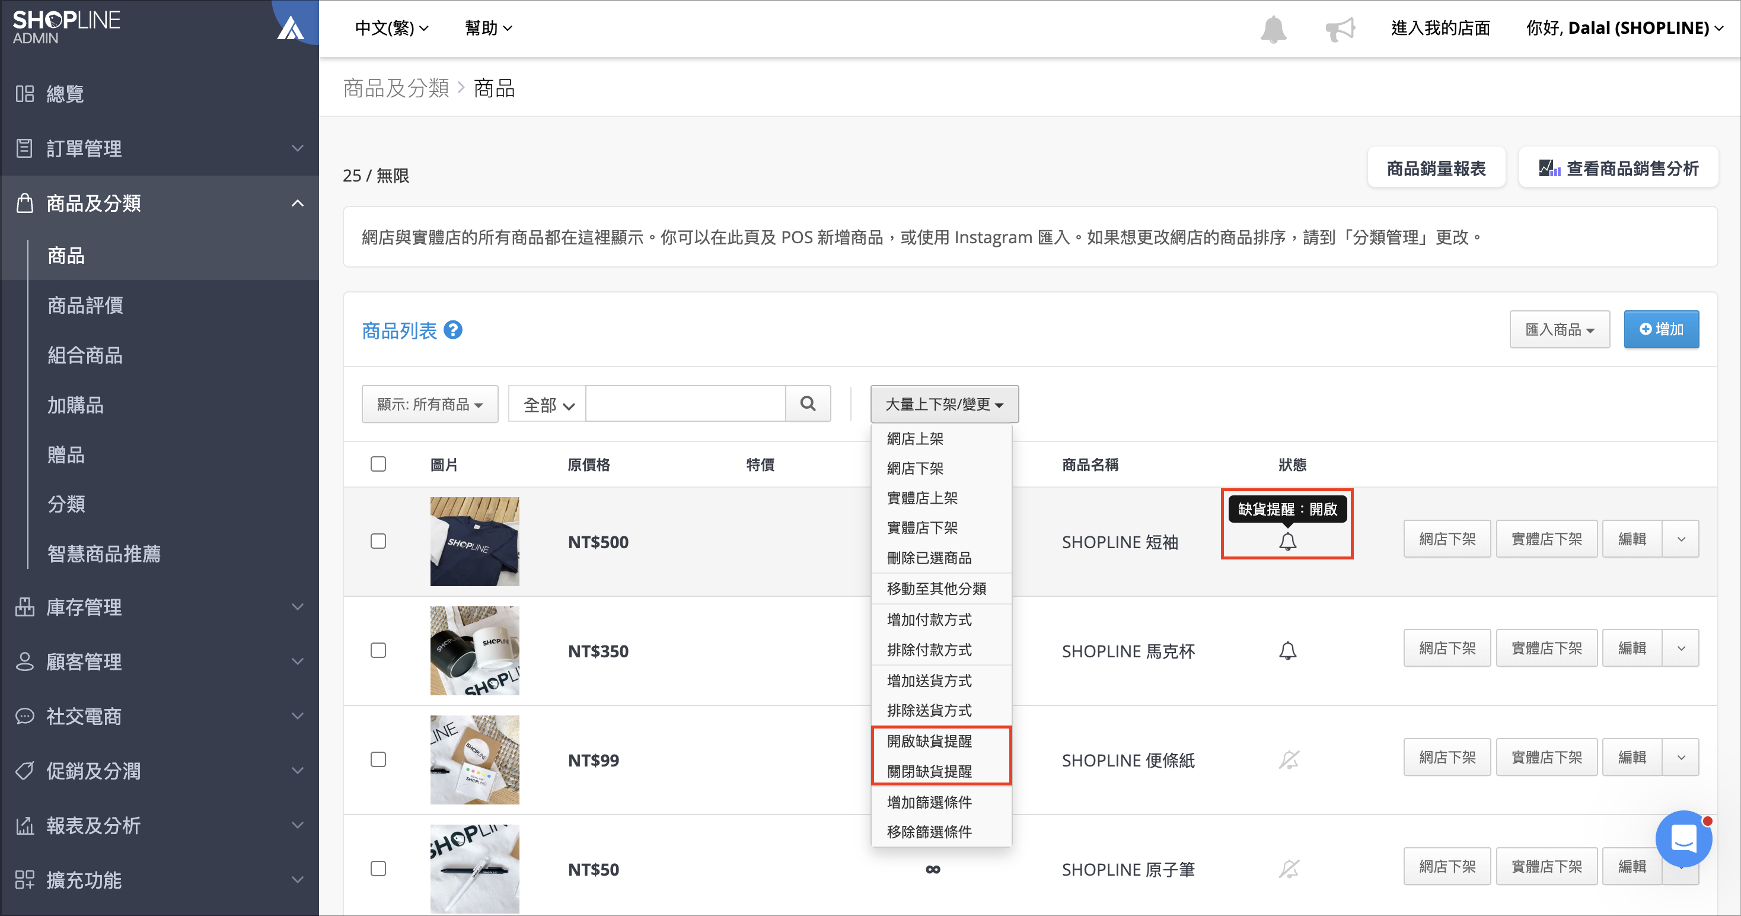Image resolution: width=1741 pixels, height=916 pixels.
Task: Click 編輯 for SHOPLINE 短袖
Action: pyautogui.click(x=1631, y=539)
